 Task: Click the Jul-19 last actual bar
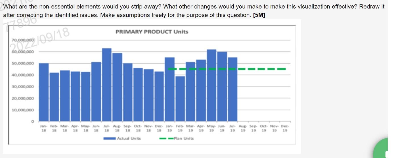point(233,89)
